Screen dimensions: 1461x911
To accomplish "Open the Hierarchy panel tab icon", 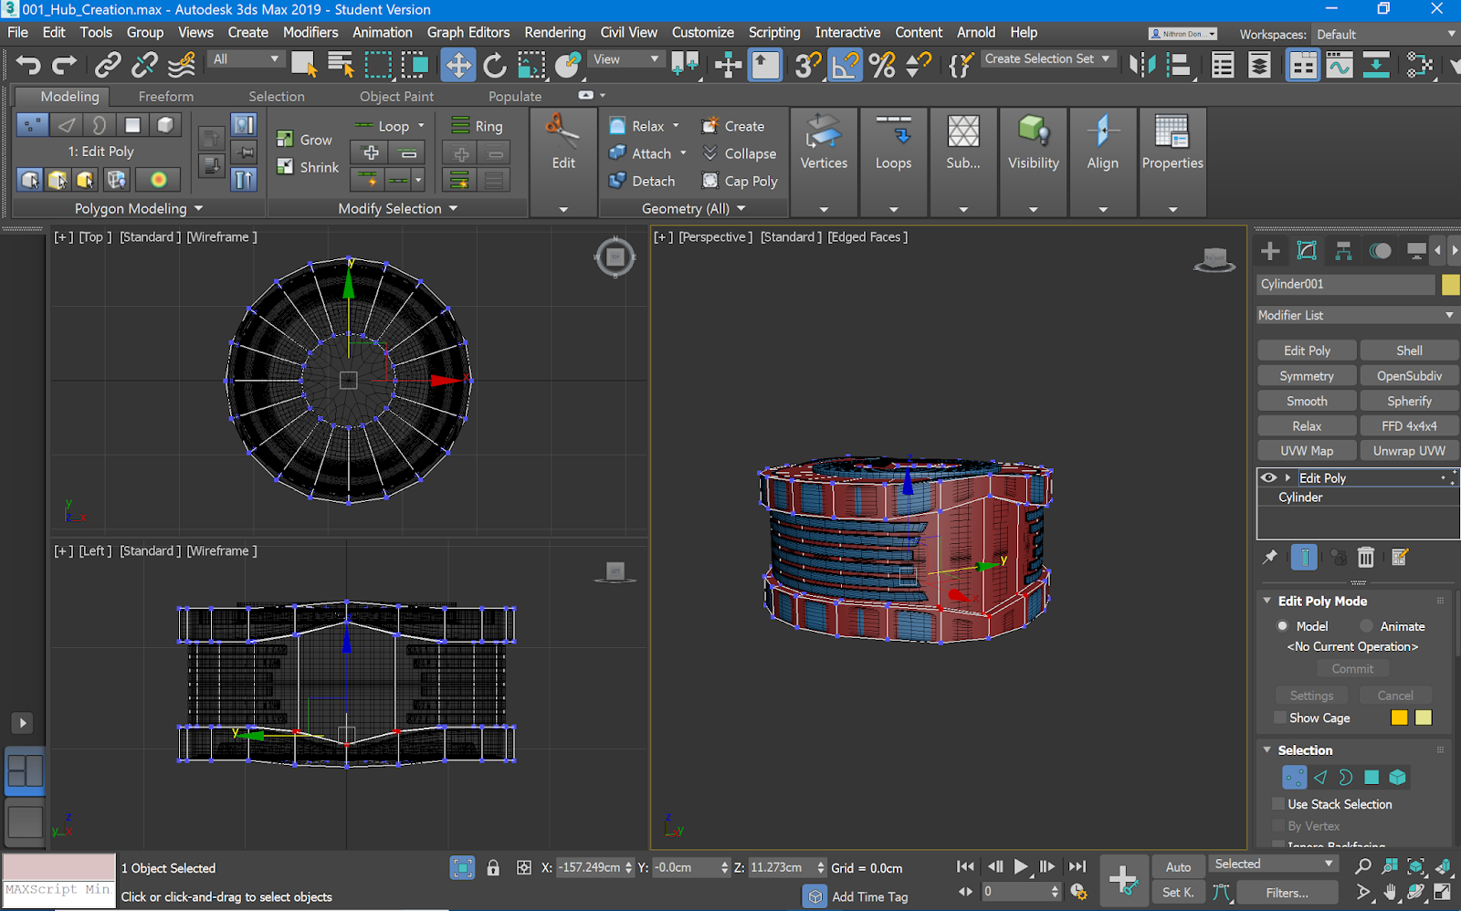I will click(1343, 251).
